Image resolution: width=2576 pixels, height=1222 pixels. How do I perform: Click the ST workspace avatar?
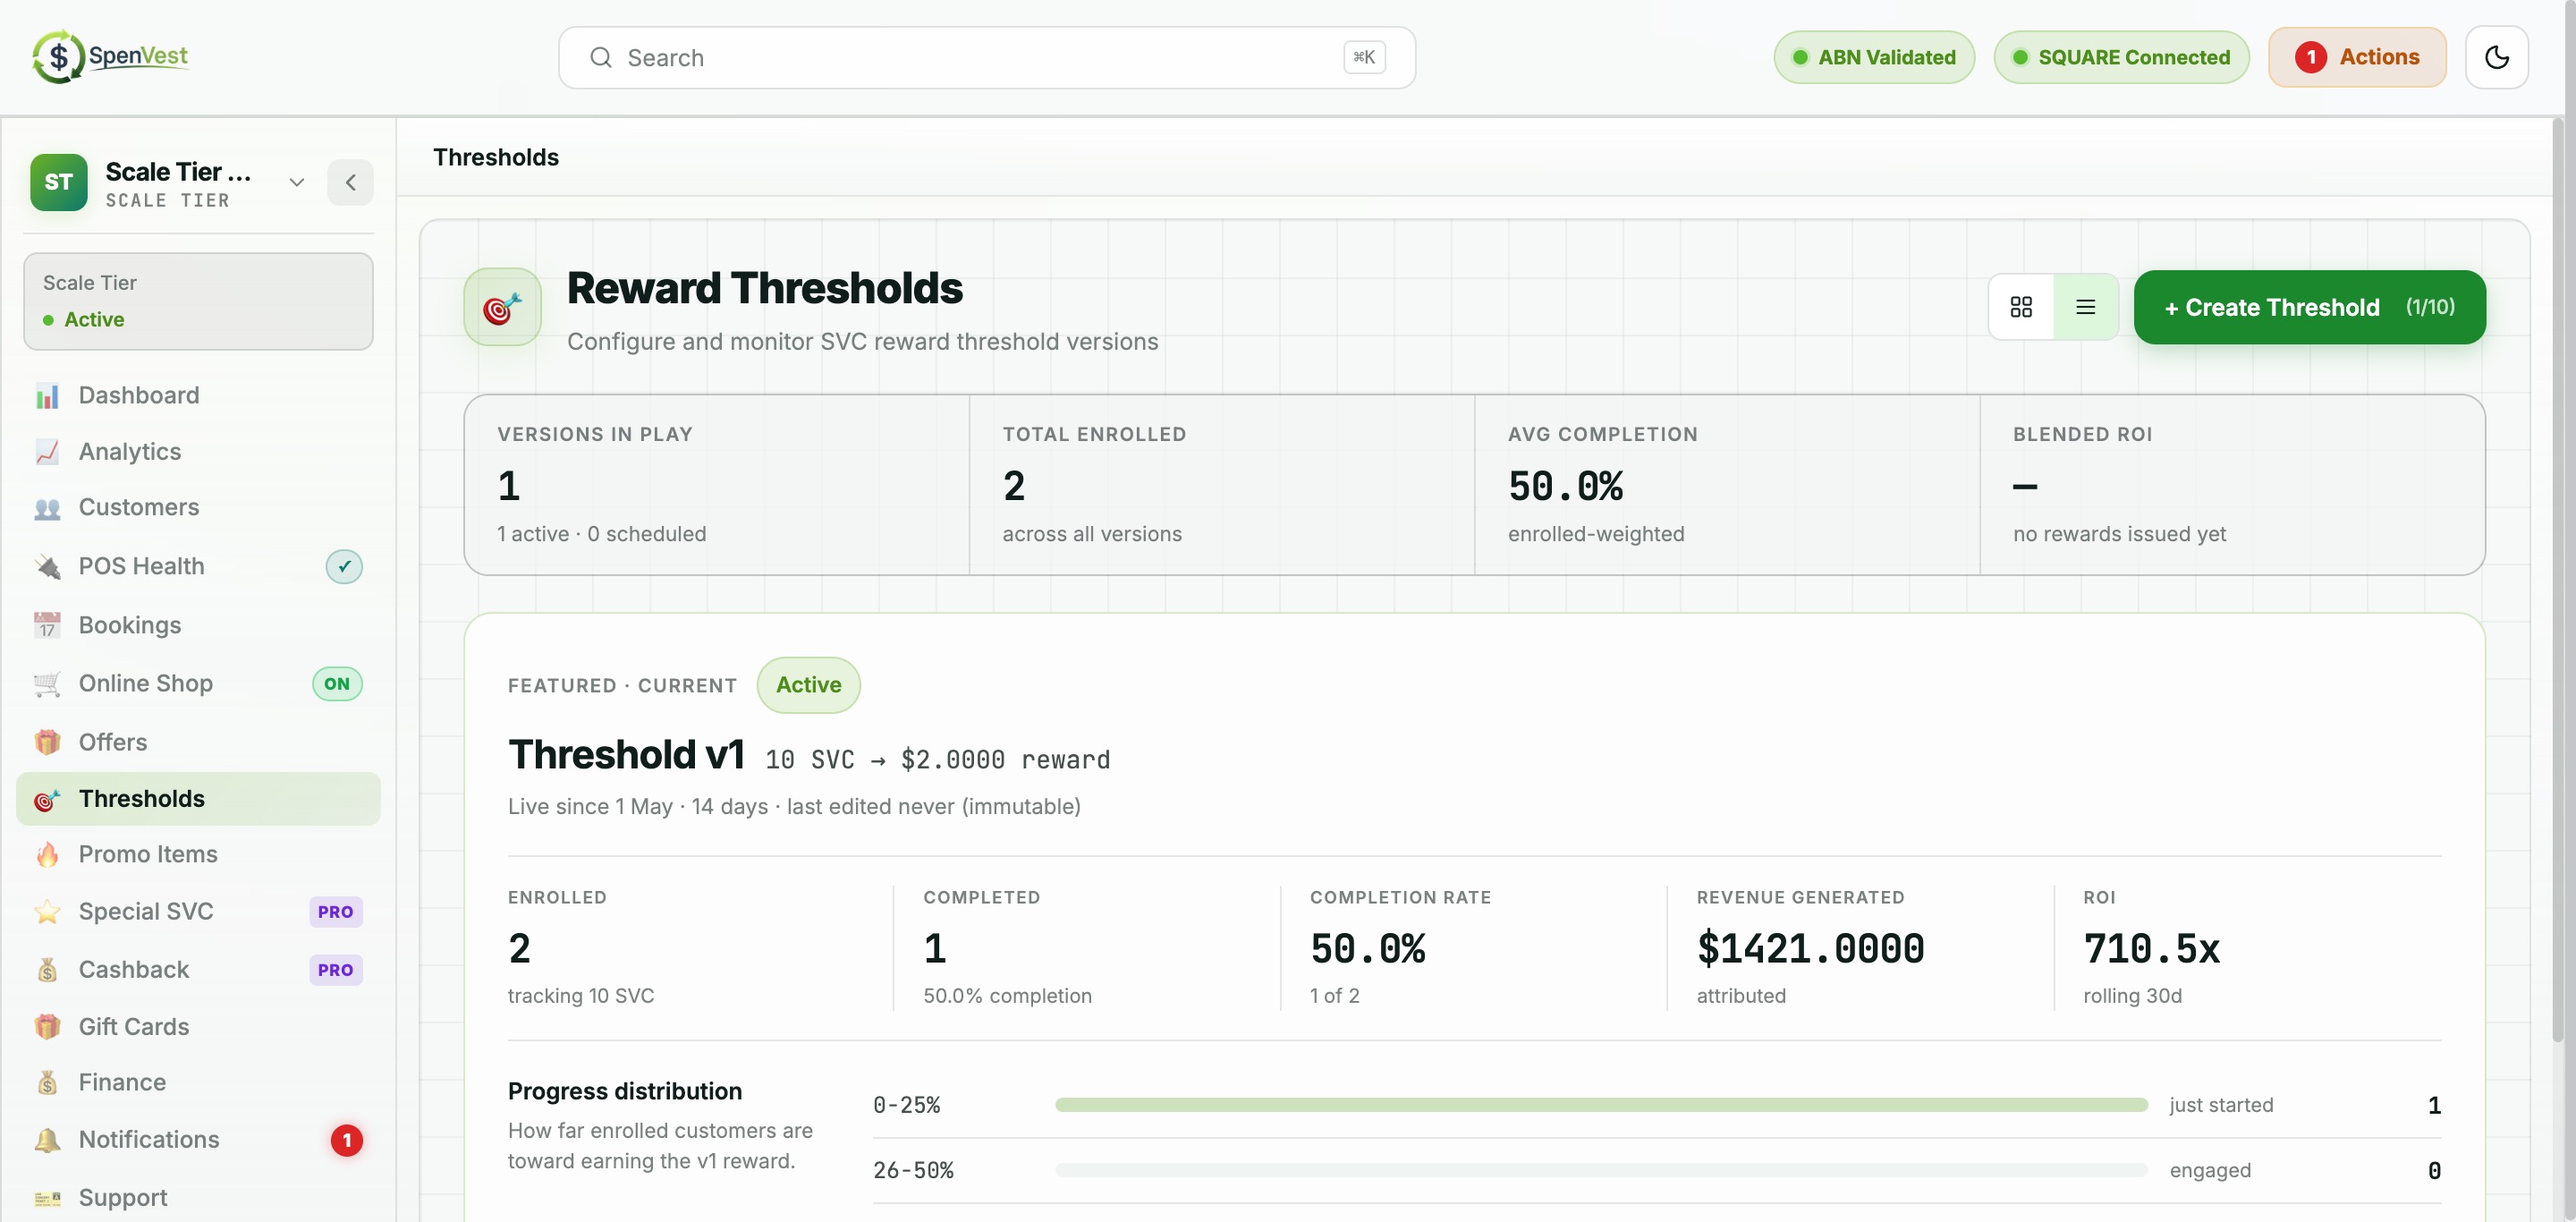click(x=59, y=182)
